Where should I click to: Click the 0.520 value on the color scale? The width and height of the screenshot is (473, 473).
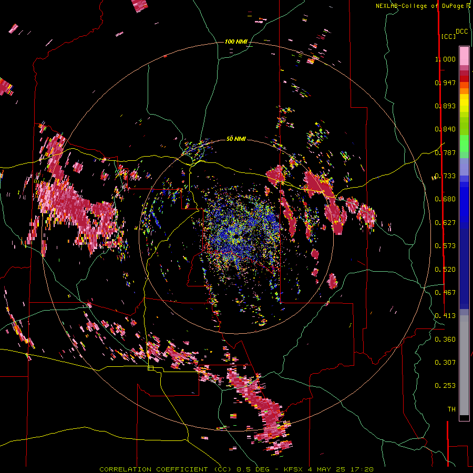(x=445, y=270)
